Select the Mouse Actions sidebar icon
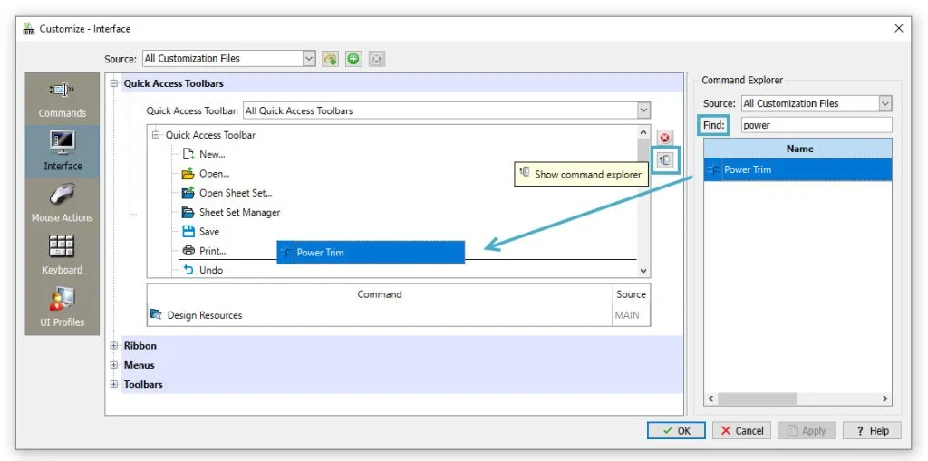The width and height of the screenshot is (928, 461). tap(62, 201)
